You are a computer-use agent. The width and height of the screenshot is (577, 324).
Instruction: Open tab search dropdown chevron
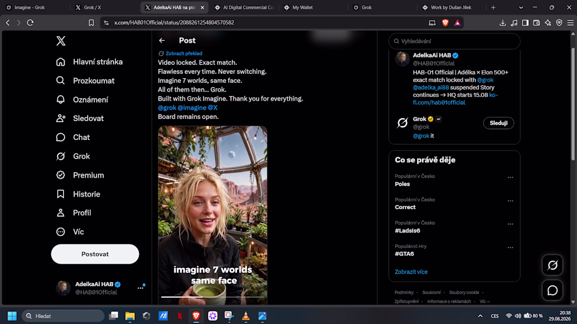click(x=521, y=7)
